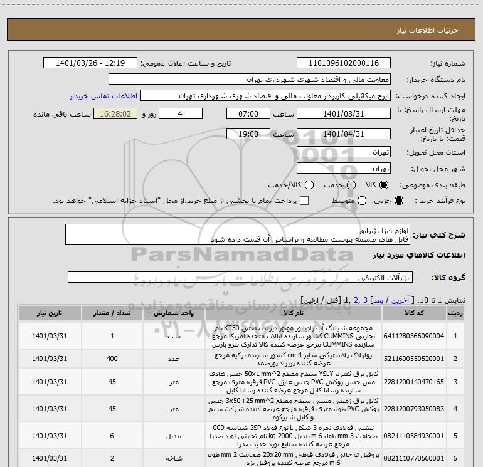
Task: Click the کابل برق زمینی مسی item description
Action: [294, 409]
